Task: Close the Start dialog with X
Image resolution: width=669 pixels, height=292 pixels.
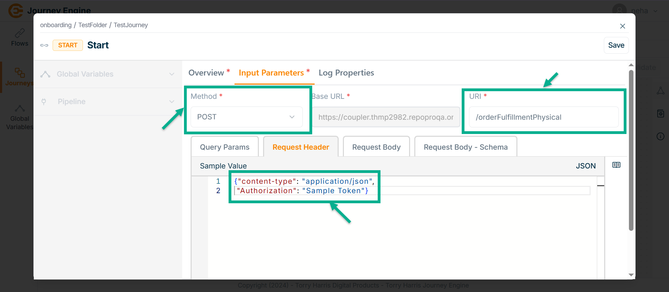Action: 622,26
